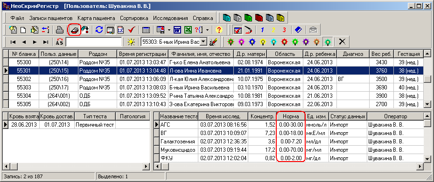
Task: Select the magenta light bulb highlight
Action: (242, 42)
